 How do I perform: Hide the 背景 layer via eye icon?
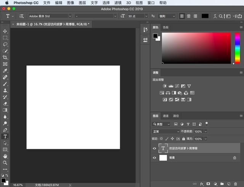point(154,158)
